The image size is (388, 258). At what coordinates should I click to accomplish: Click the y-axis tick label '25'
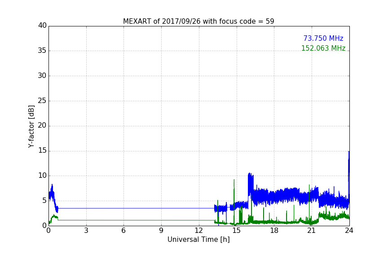tap(42, 101)
